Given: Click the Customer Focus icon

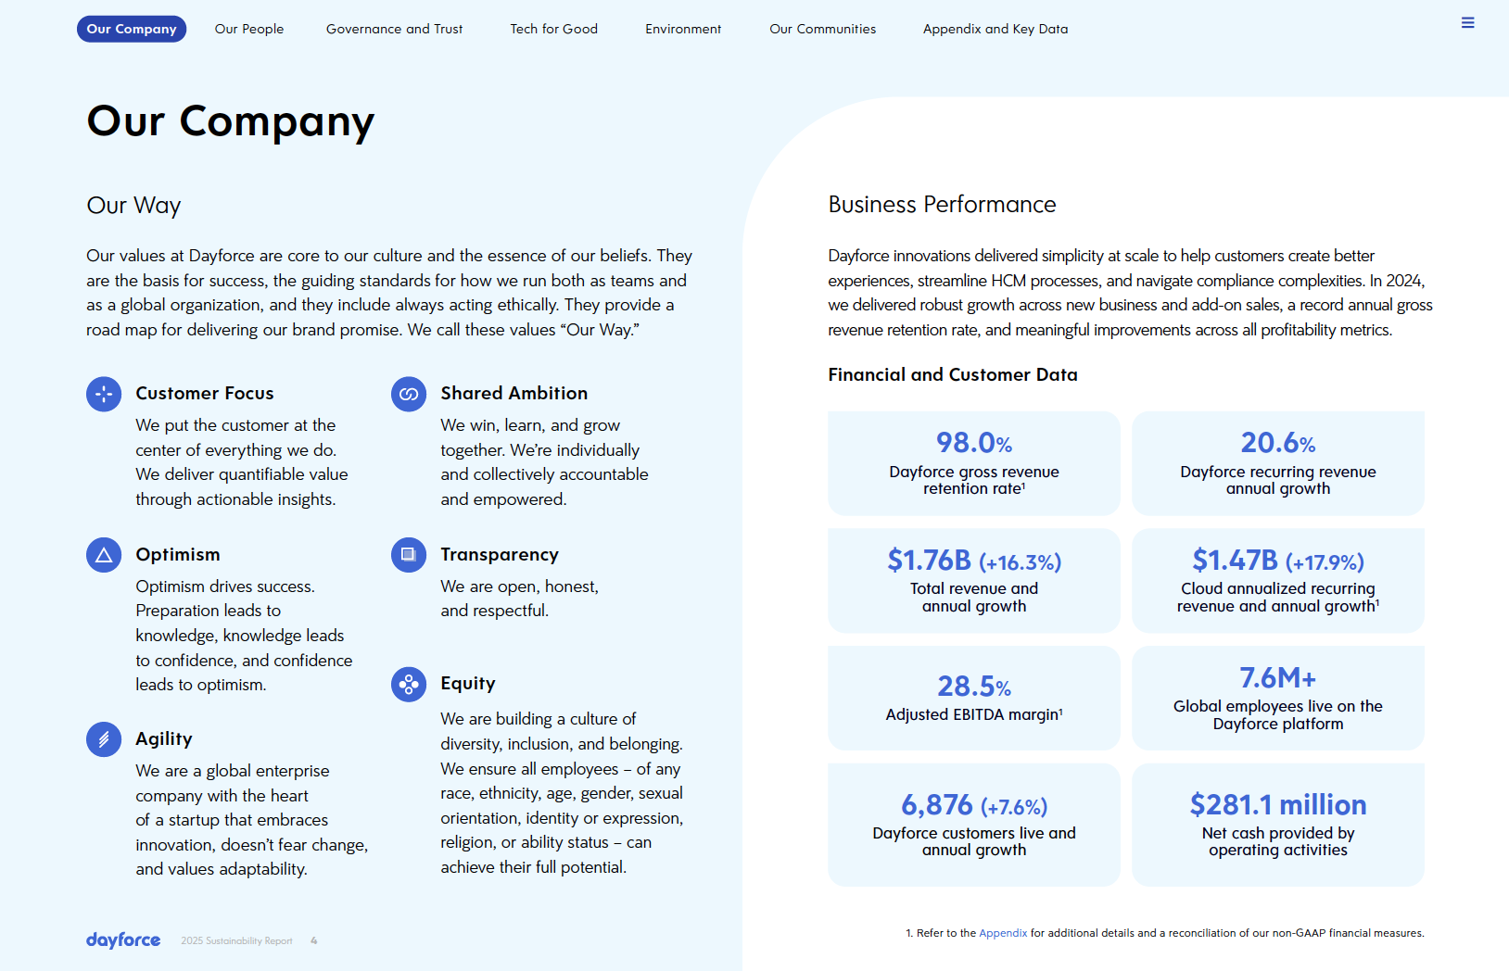Looking at the screenshot, I should (x=104, y=394).
